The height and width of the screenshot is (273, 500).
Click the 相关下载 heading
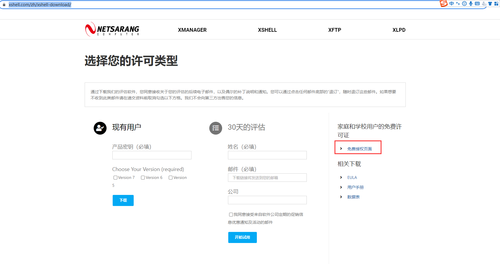pyautogui.click(x=349, y=164)
